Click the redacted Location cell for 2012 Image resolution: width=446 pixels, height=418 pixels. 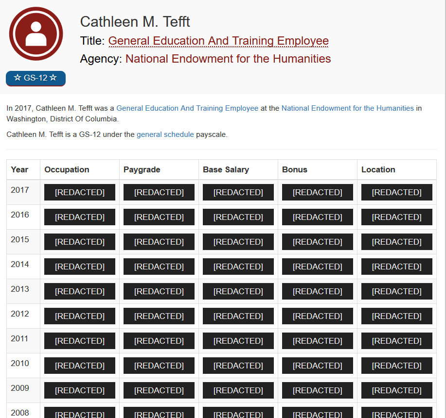(397, 316)
